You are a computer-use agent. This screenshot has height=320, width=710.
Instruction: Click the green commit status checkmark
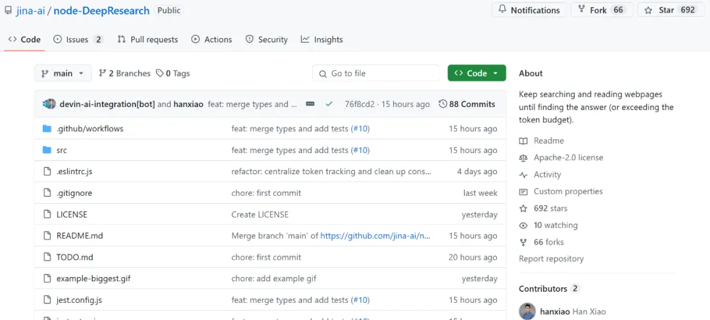(x=329, y=104)
